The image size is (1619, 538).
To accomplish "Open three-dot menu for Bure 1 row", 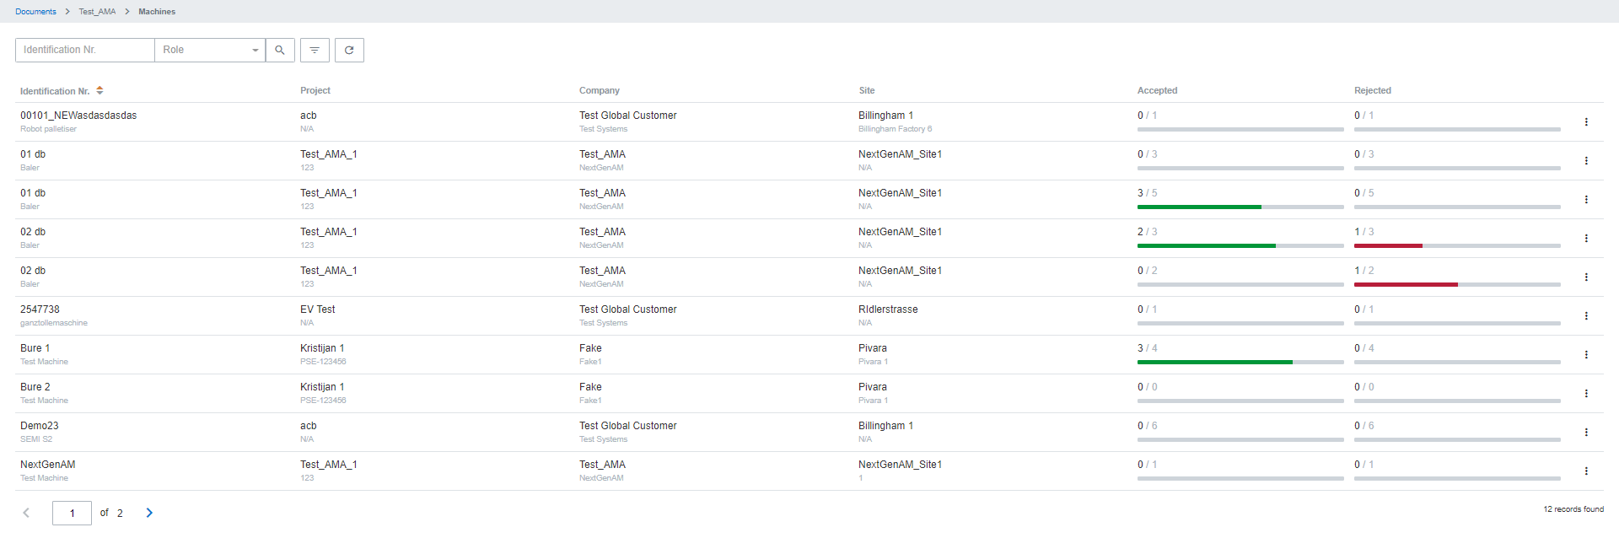I will 1586,355.
